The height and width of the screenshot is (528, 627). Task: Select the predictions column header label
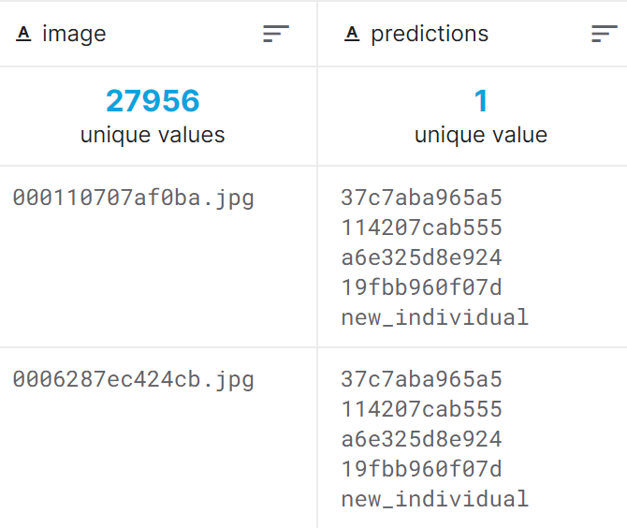[x=430, y=34]
